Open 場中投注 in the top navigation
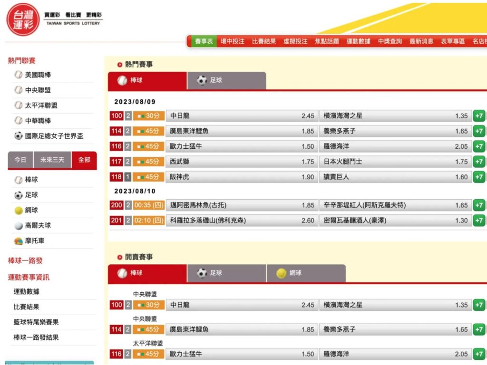This screenshot has width=487, height=365. click(232, 41)
